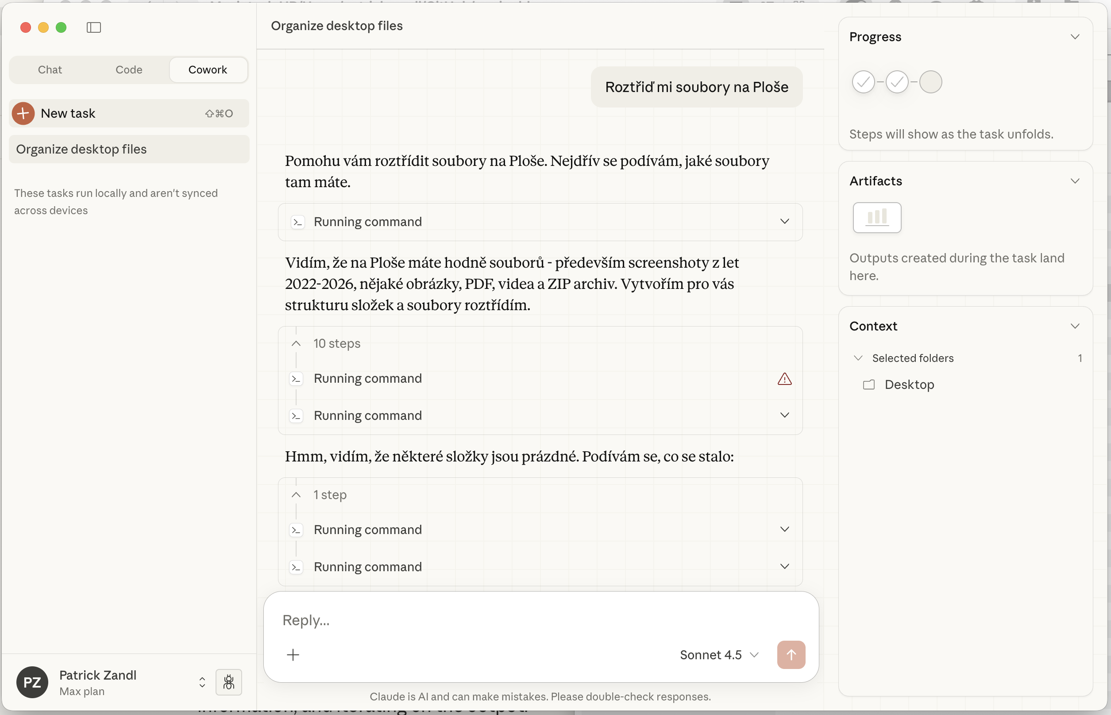Collapse the Selected folders list
The height and width of the screenshot is (715, 1111).
coord(858,358)
